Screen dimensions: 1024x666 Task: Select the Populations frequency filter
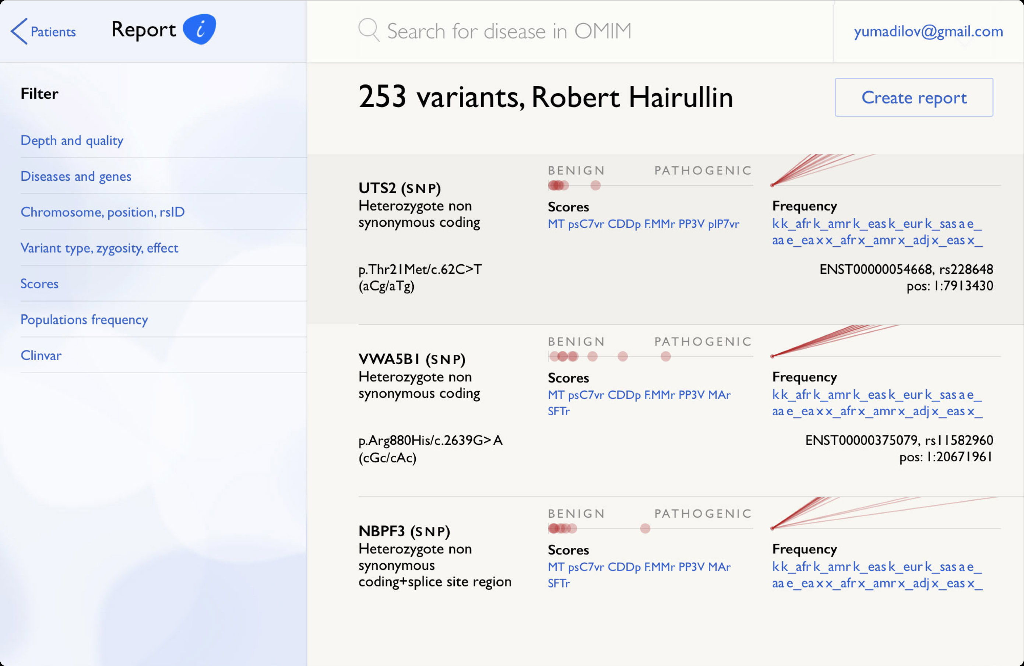pyautogui.click(x=84, y=319)
